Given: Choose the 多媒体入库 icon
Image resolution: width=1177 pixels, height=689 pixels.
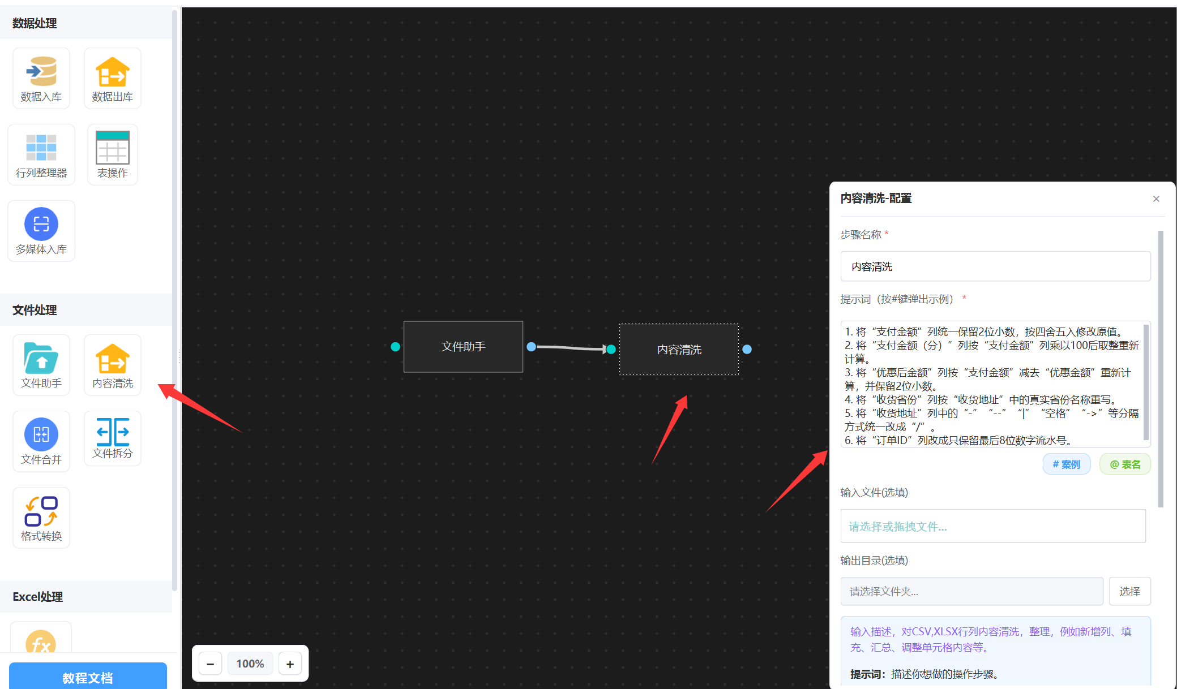Looking at the screenshot, I should [x=41, y=231].
